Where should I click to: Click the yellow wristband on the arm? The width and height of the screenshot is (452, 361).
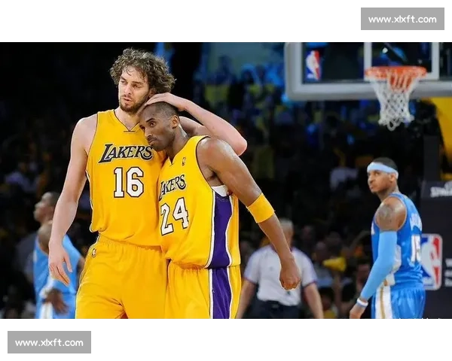coord(261,208)
